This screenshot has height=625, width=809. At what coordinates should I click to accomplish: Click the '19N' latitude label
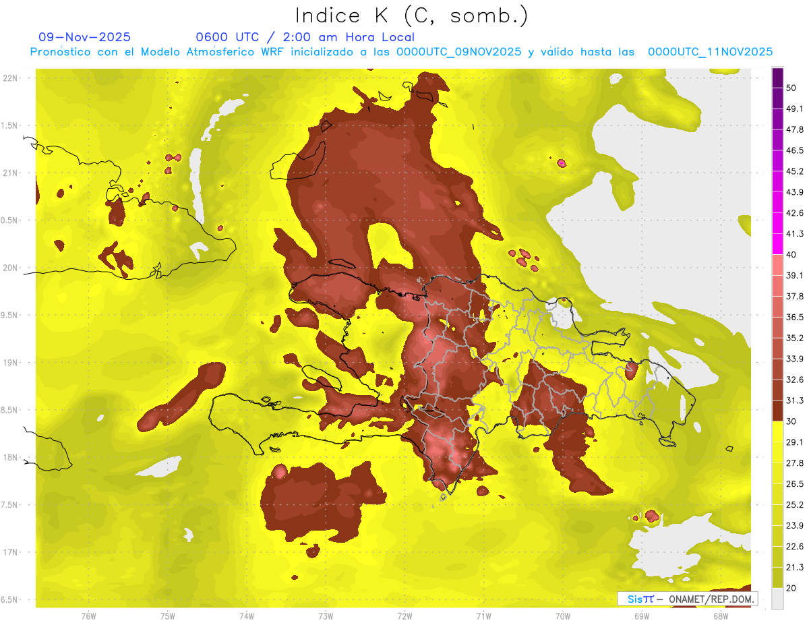point(9,363)
